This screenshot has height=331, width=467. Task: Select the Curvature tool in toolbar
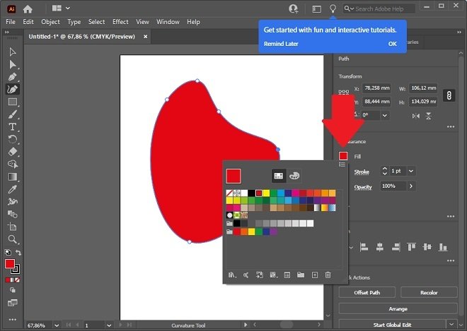click(x=13, y=89)
